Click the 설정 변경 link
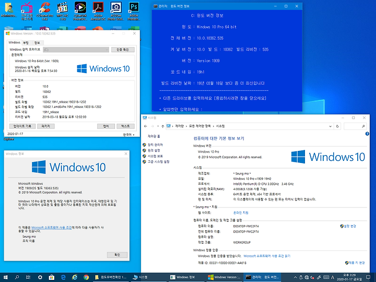 pyautogui.click(x=350, y=226)
